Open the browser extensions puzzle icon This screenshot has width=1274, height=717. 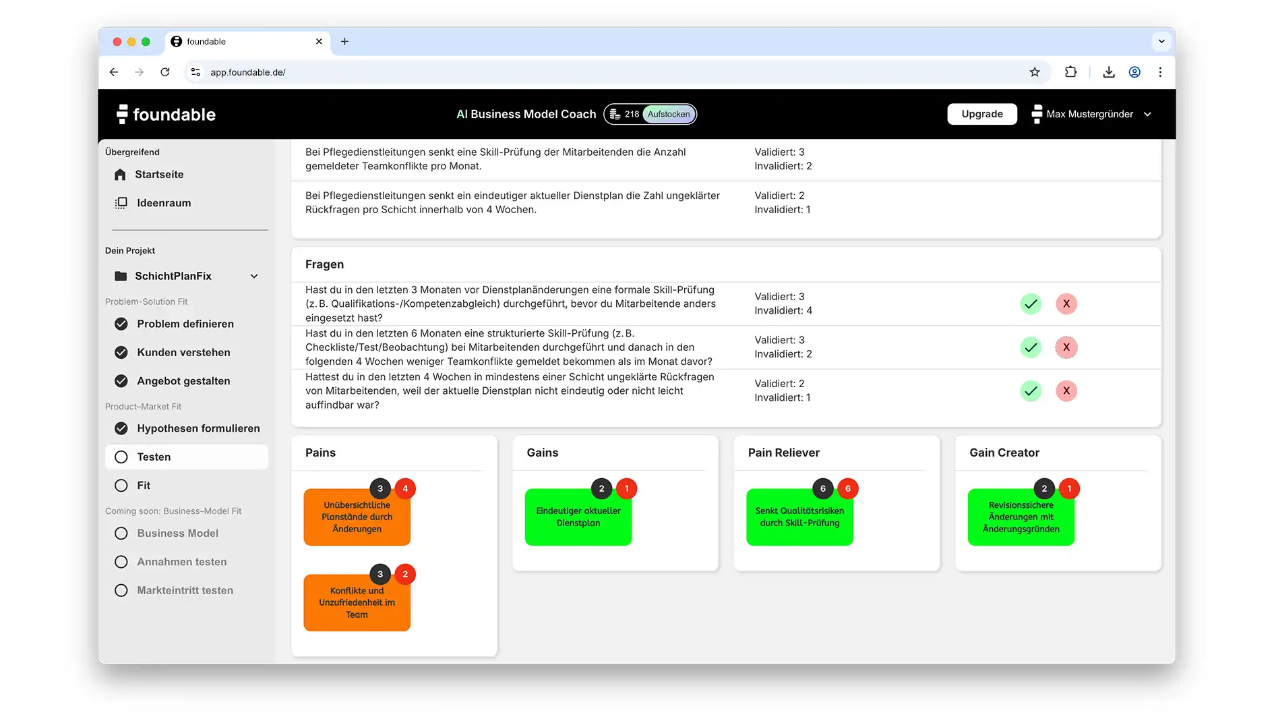(x=1070, y=72)
